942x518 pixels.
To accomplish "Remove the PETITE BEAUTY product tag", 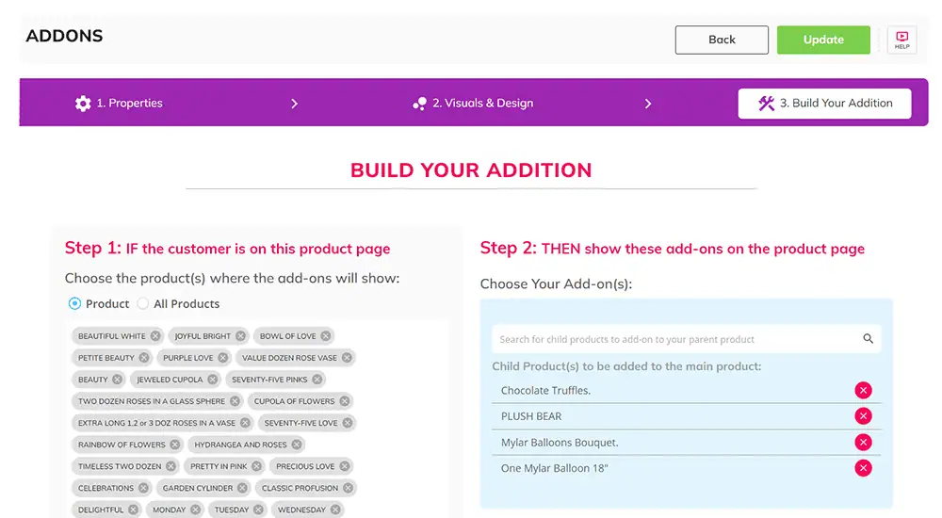I will tap(144, 358).
